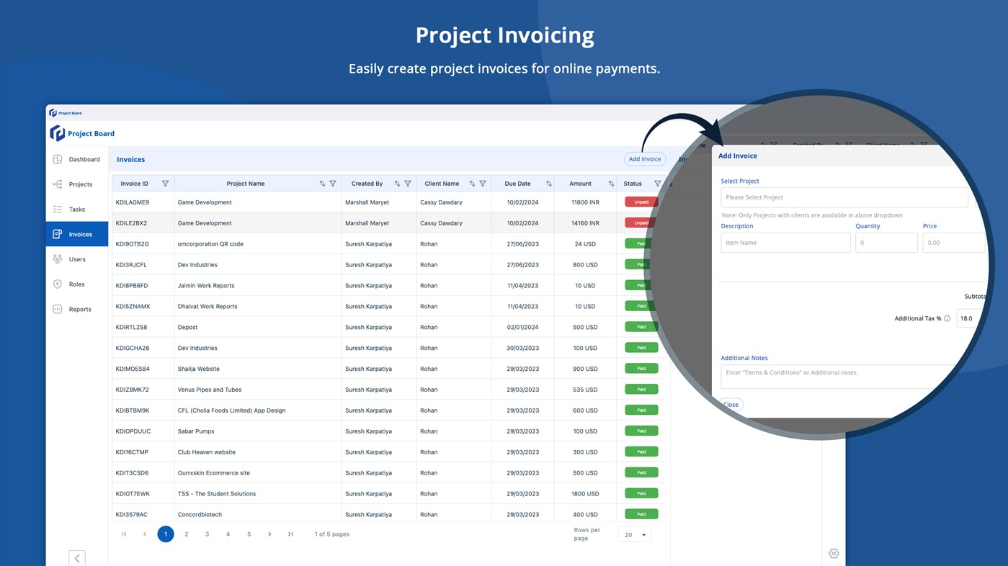Toggle sorting on the Project Name column
Image resolution: width=1008 pixels, height=566 pixels.
321,183
